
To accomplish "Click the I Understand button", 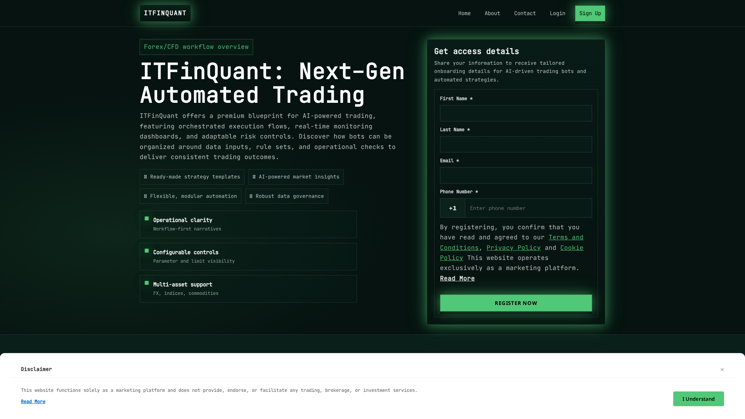I will 698,398.
